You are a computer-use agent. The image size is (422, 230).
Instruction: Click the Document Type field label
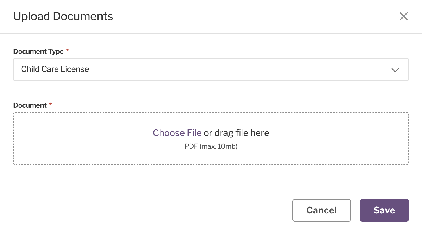click(38, 52)
